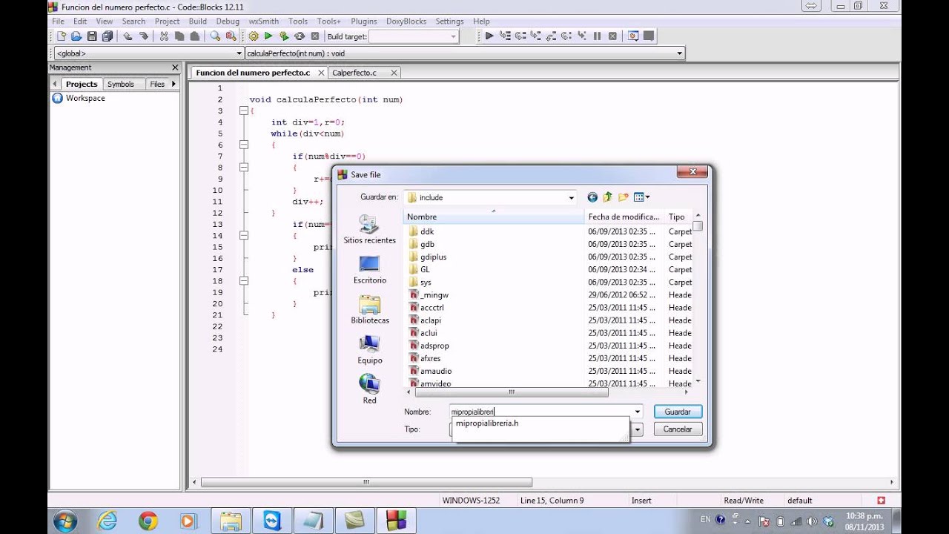Click the Cut scissors icon
Viewport: 949px width, 534px height.
164,36
